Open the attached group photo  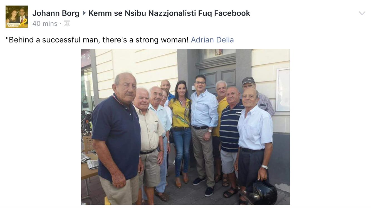(185, 127)
